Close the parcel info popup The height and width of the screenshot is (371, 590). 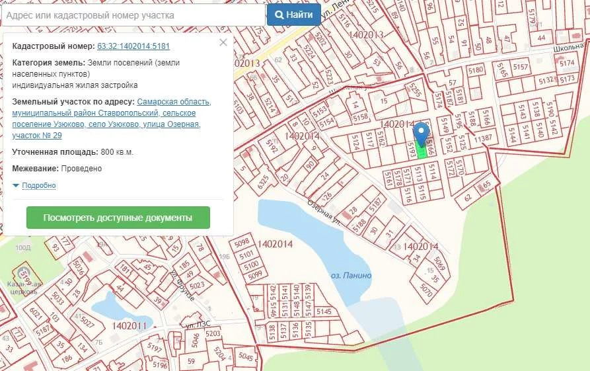point(223,42)
